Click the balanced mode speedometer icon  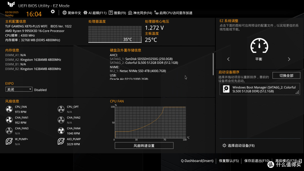[259, 46]
